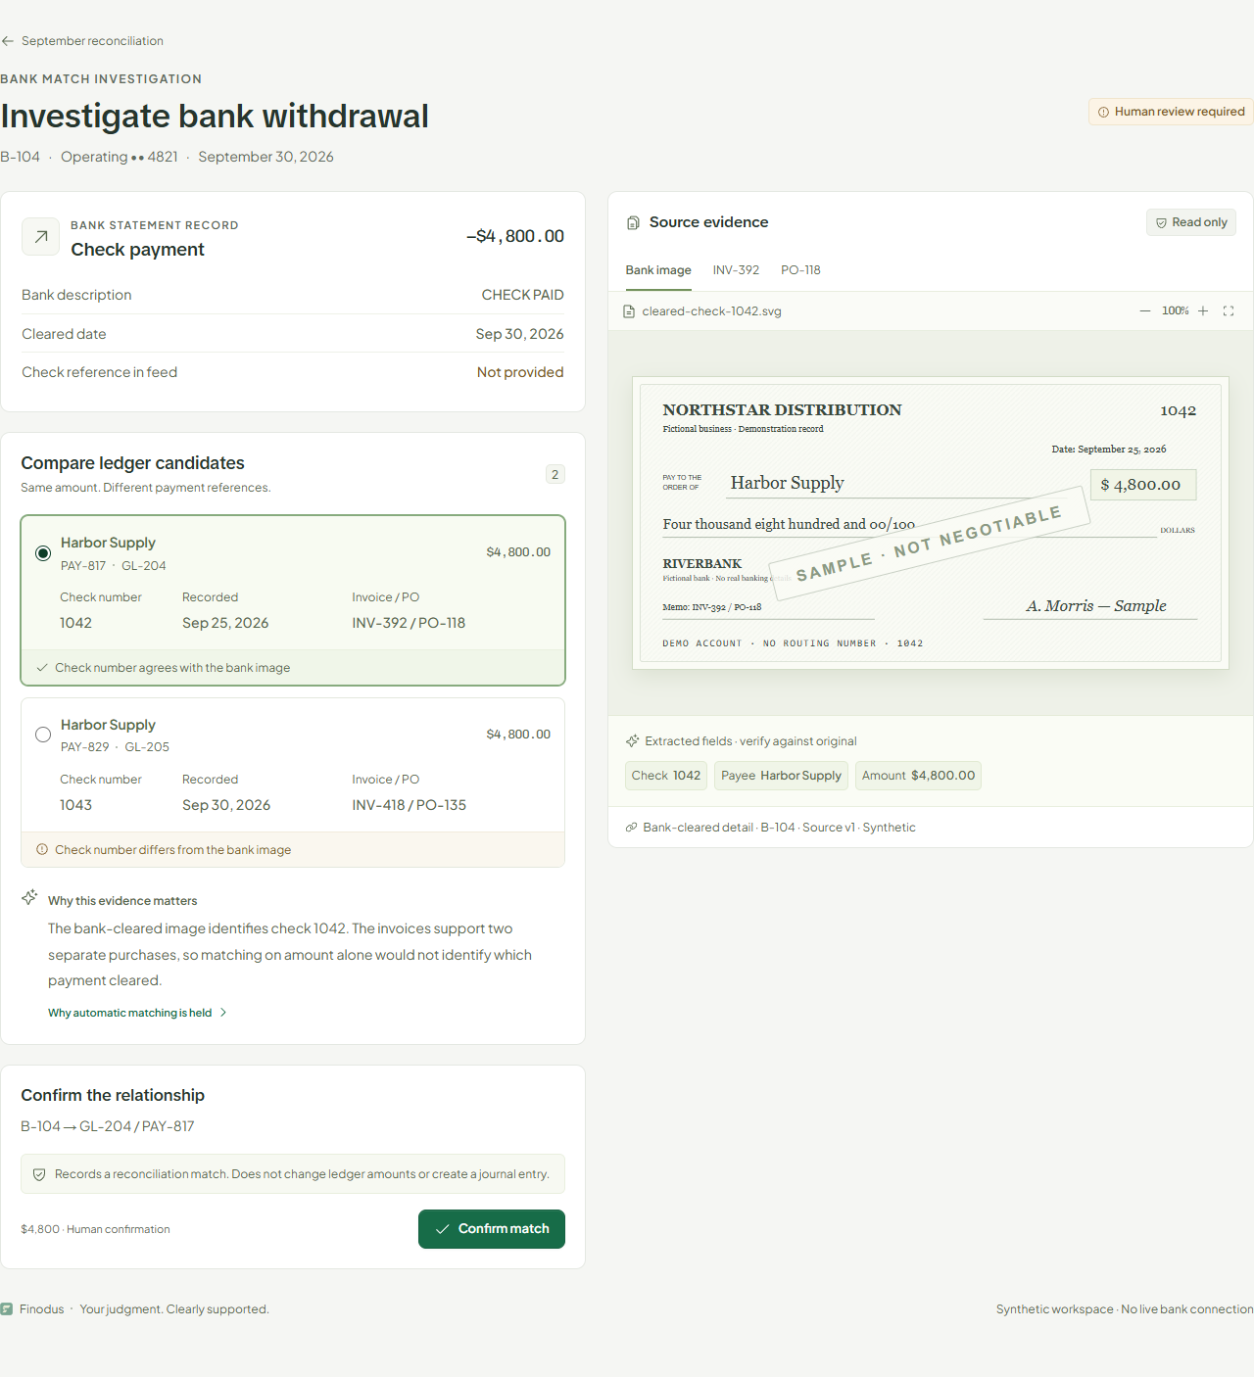Click sparkle icon beside Extracted fields
Screen dimensions: 1254x1377
tap(633, 741)
